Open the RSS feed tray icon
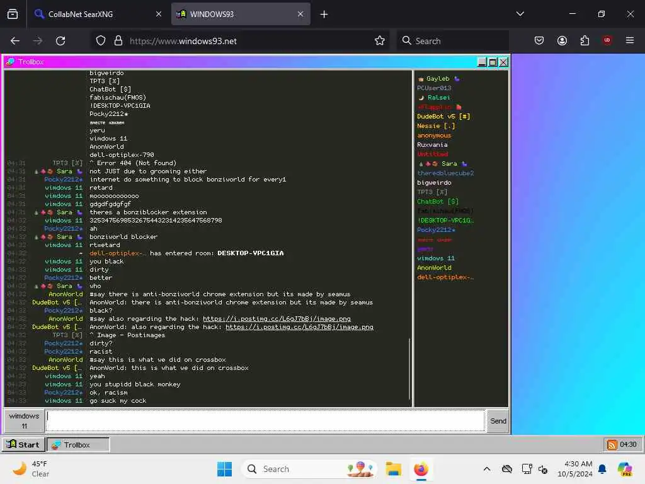645x484 pixels. (612, 444)
